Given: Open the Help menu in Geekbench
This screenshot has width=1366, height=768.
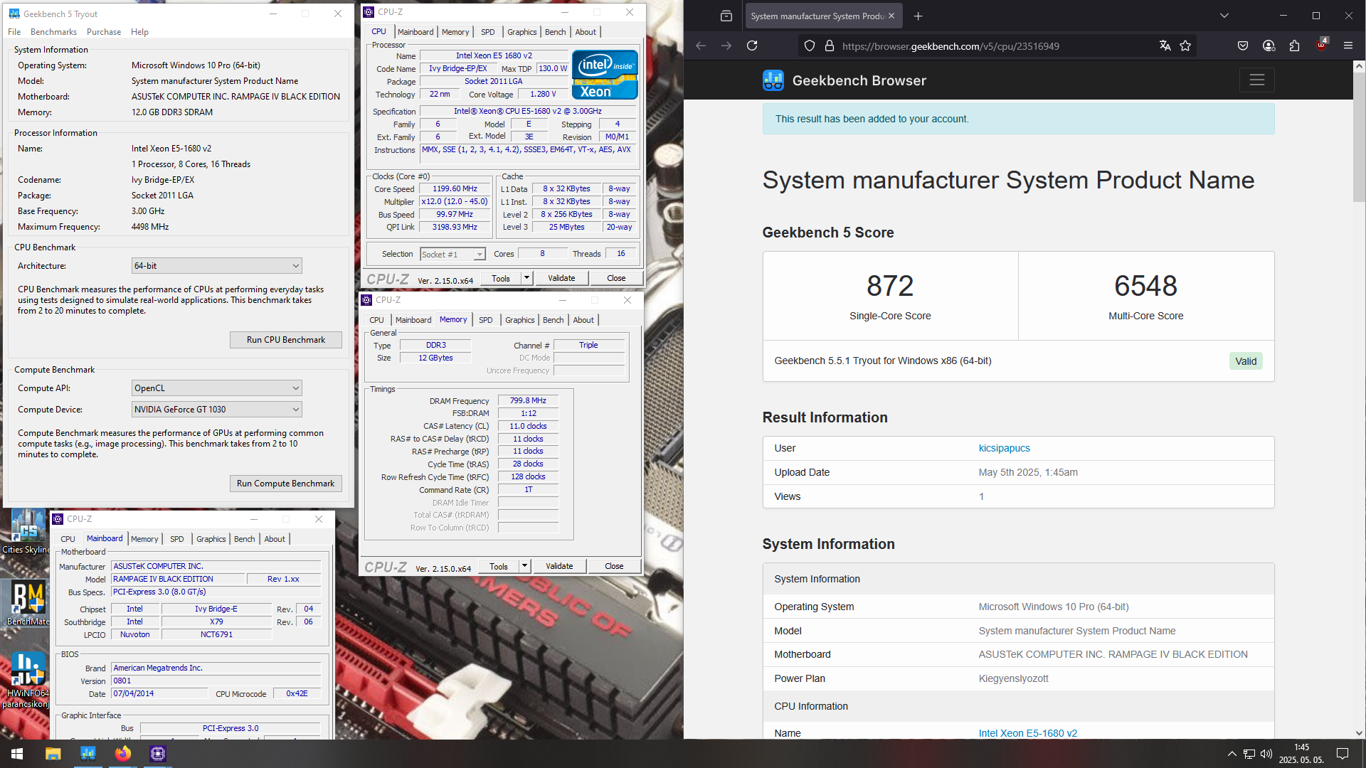Looking at the screenshot, I should 139,32.
